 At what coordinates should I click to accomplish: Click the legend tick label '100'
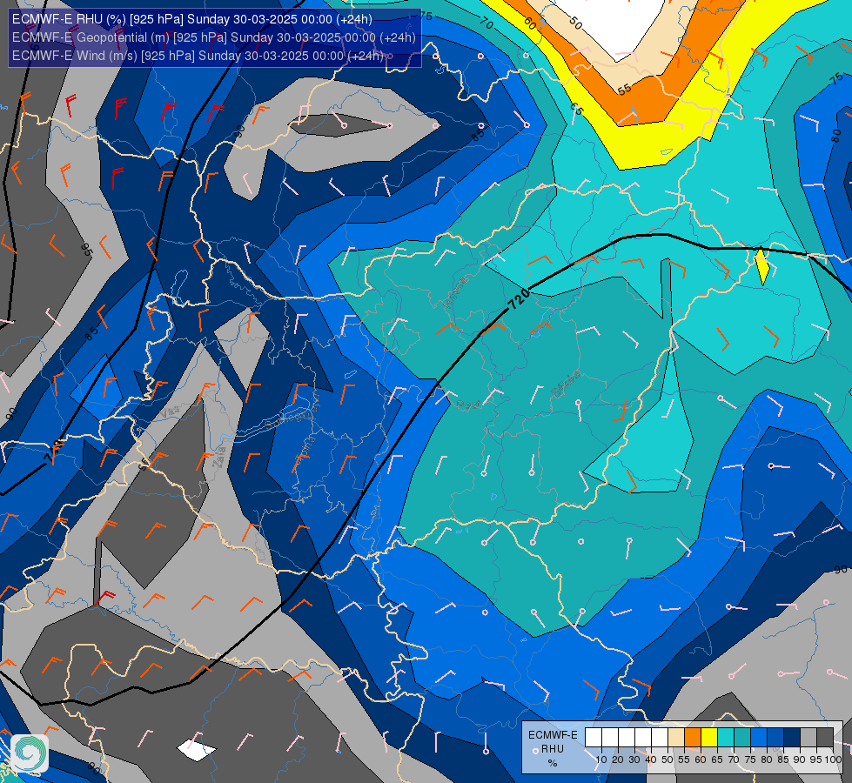(x=833, y=760)
